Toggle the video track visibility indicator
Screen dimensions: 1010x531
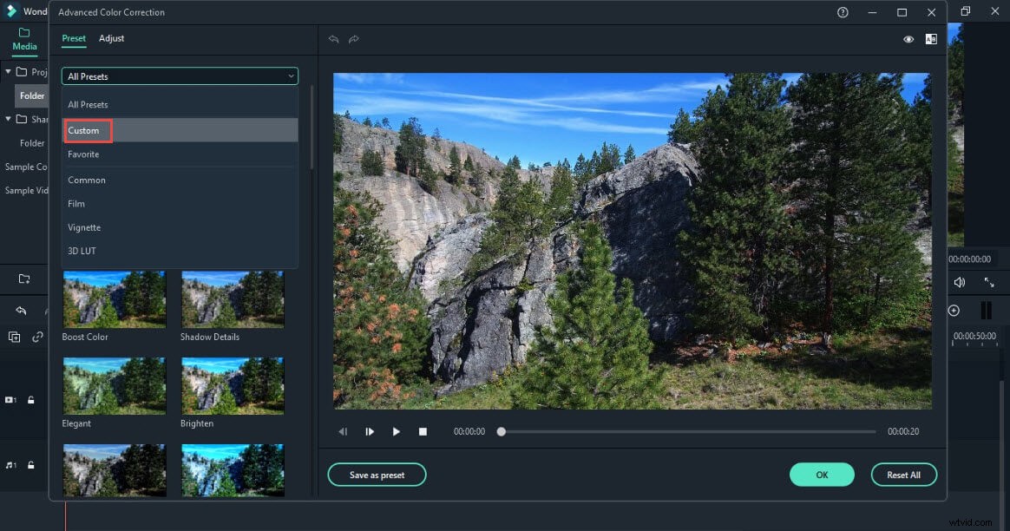pos(11,400)
